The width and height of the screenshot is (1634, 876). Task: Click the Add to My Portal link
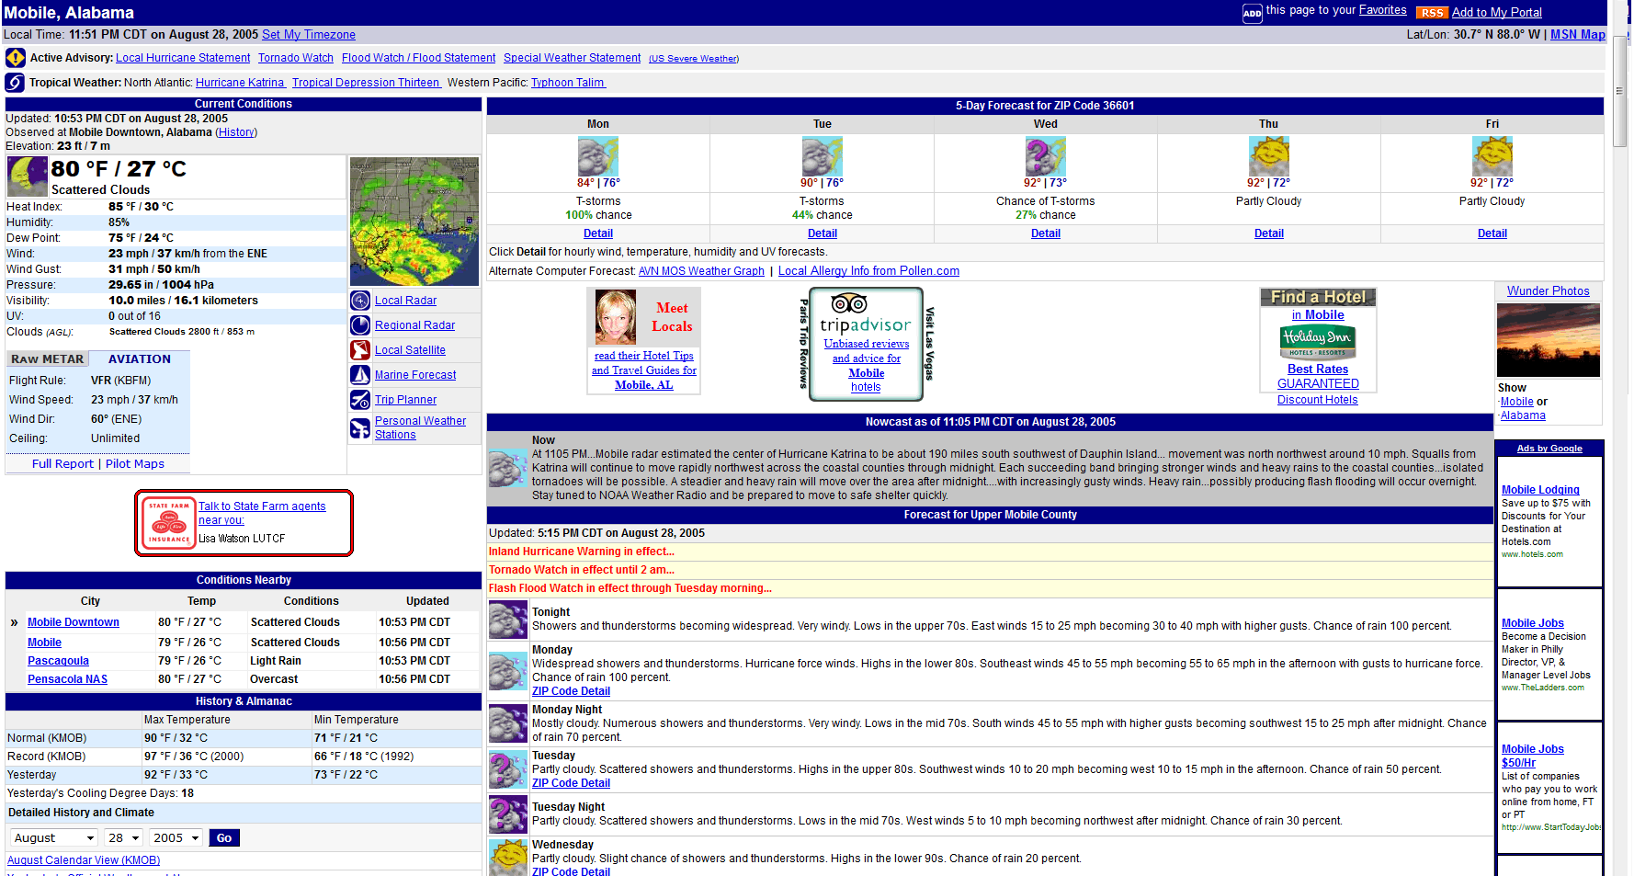tap(1497, 13)
